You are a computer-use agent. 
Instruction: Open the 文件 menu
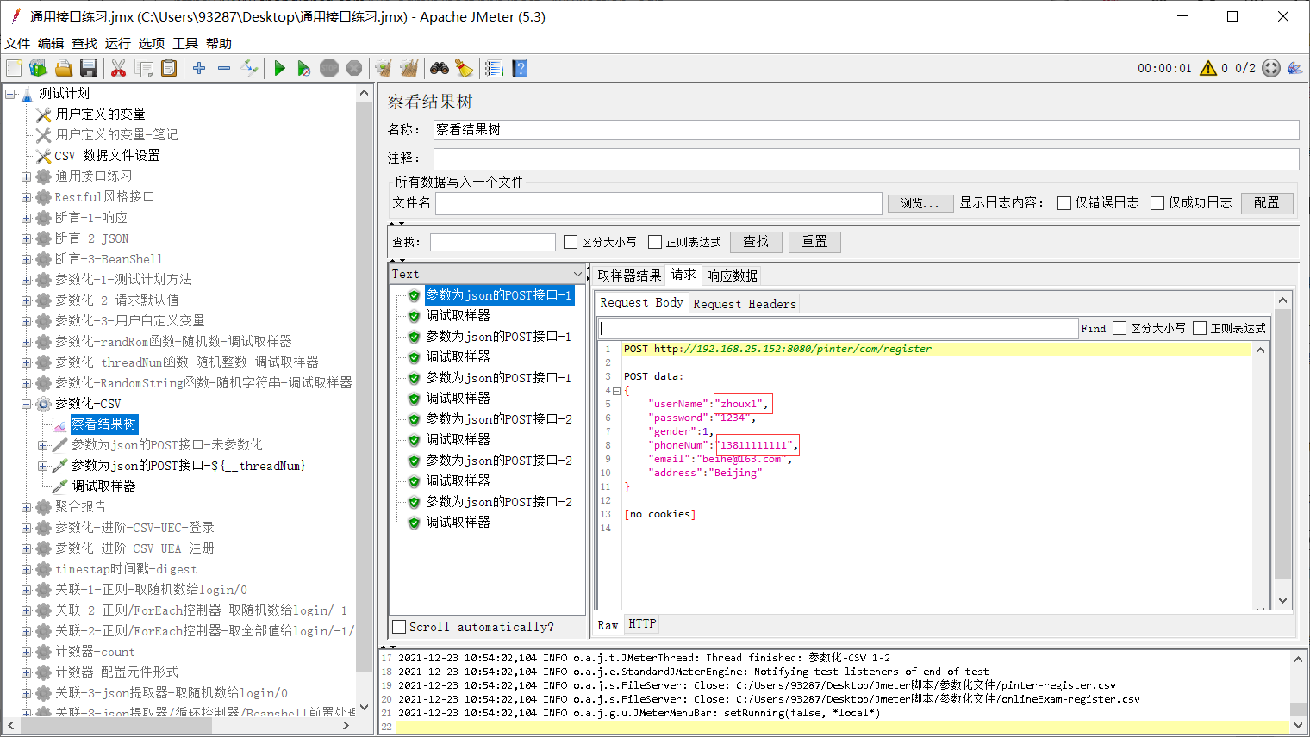tap(17, 43)
